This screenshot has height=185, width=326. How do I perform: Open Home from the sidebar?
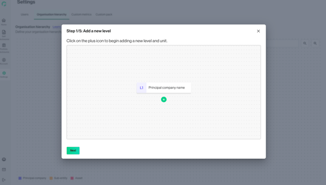pyautogui.click(x=4, y=22)
